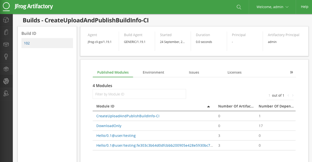This screenshot has height=162, width=312.
Task: Open the Licenses tab
Action: pos(234,72)
